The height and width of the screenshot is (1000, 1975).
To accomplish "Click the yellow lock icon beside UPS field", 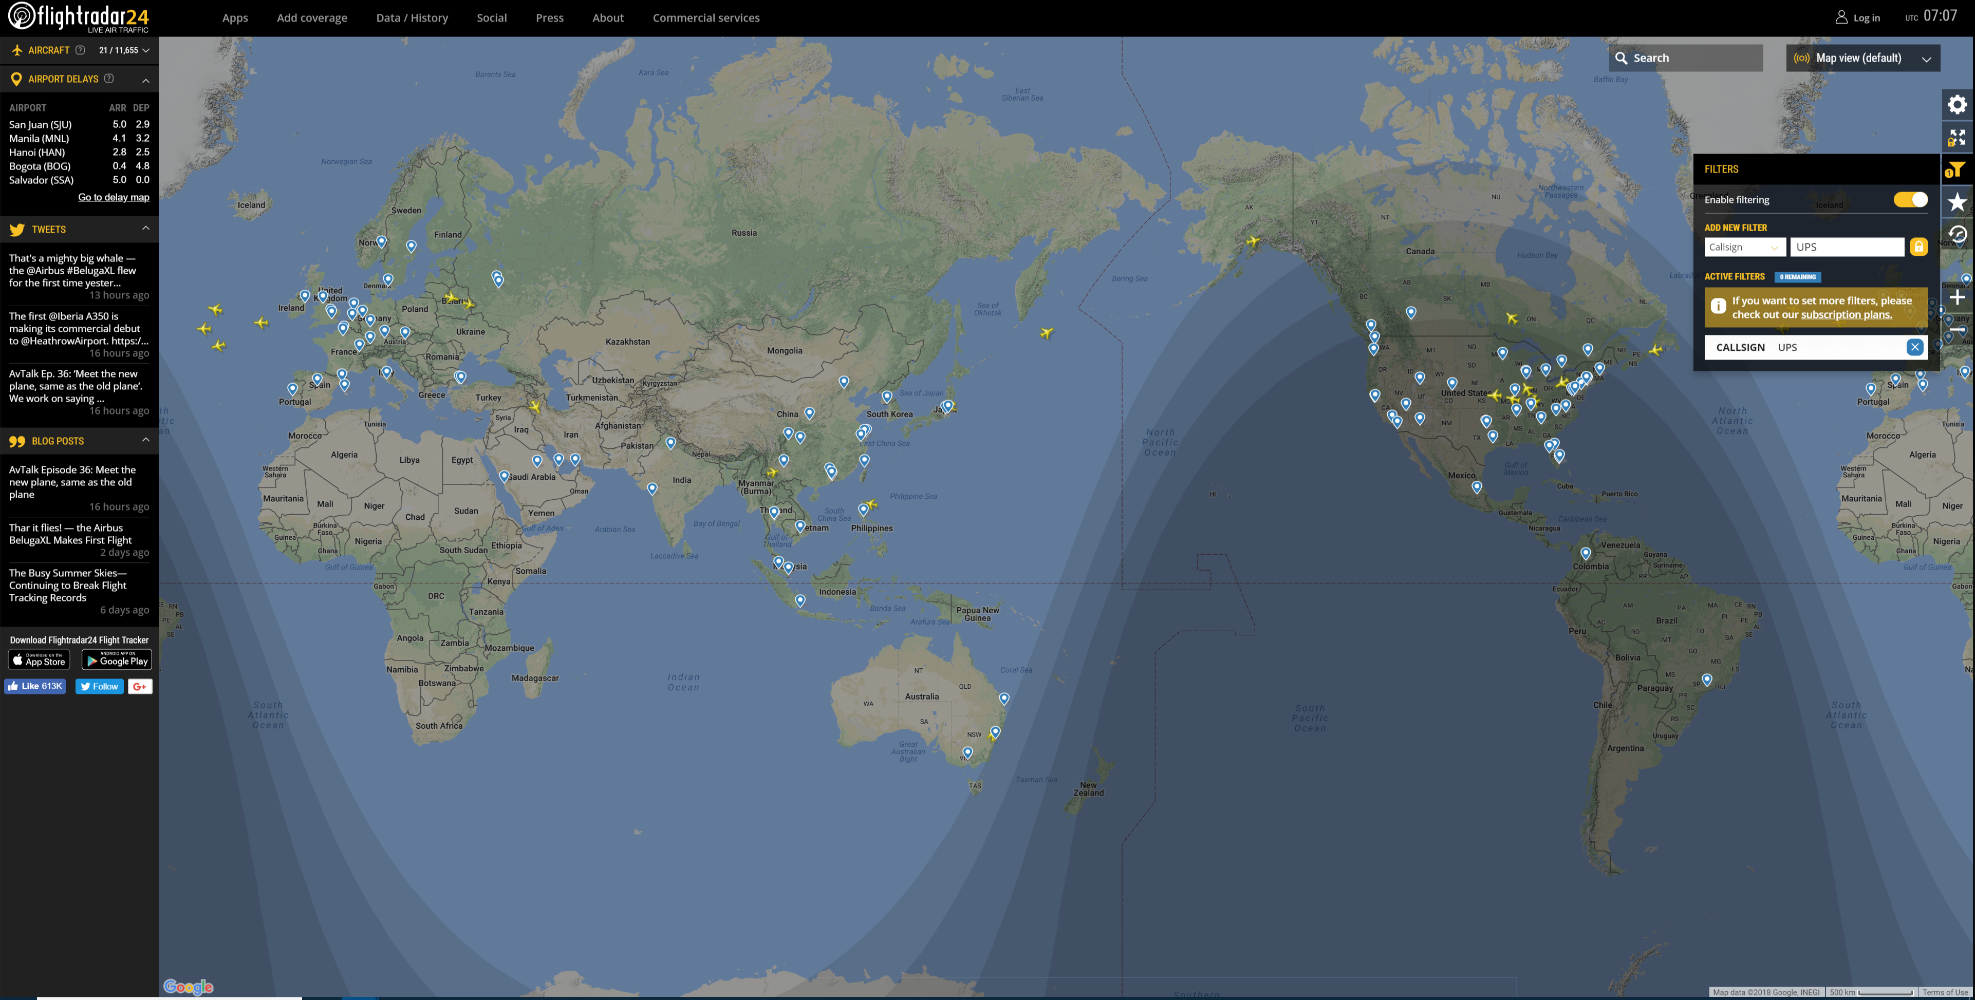I will pyautogui.click(x=1918, y=247).
